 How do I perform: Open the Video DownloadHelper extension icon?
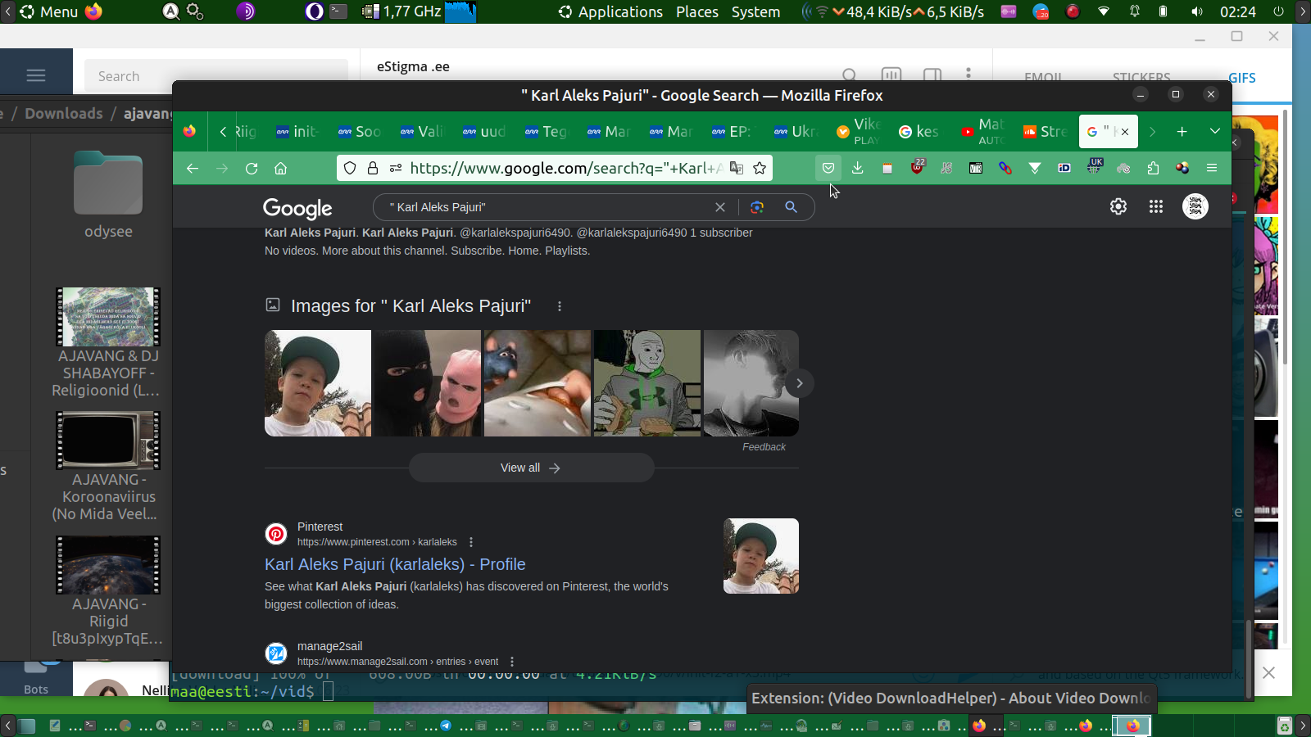point(1182,168)
